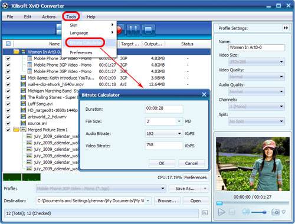Uncheck the artsworld_2_hd.wmv checkbox
Viewport: 295px width, 224px height.
pos(8,117)
